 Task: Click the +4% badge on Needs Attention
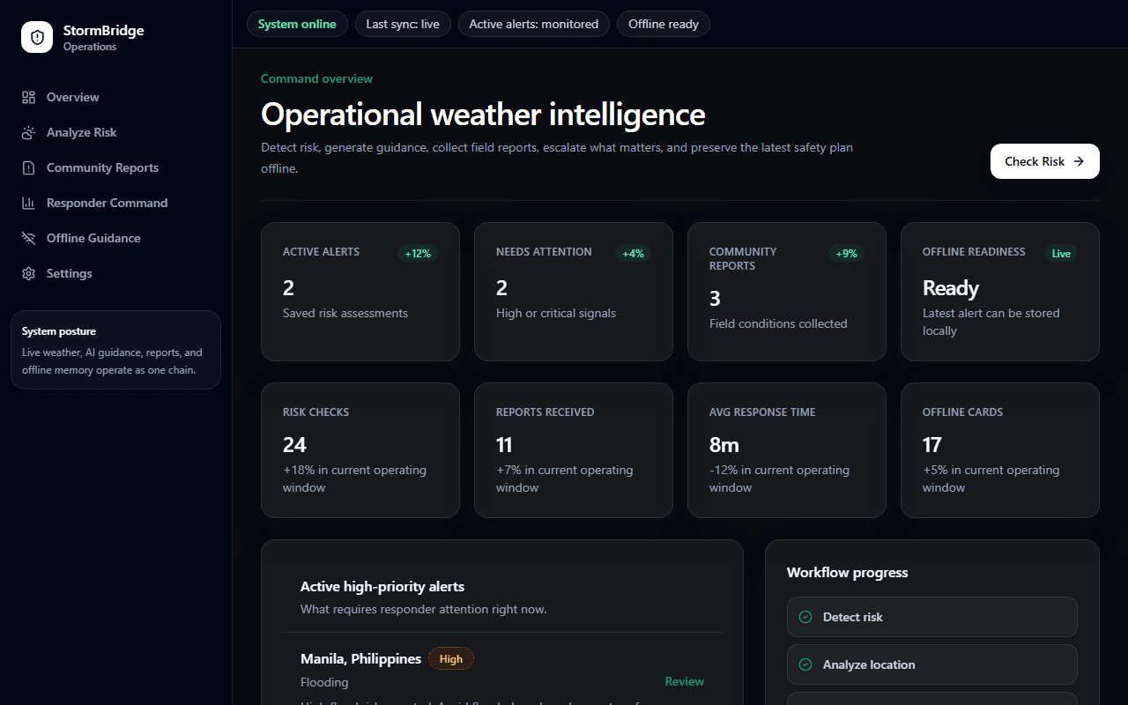pos(633,254)
